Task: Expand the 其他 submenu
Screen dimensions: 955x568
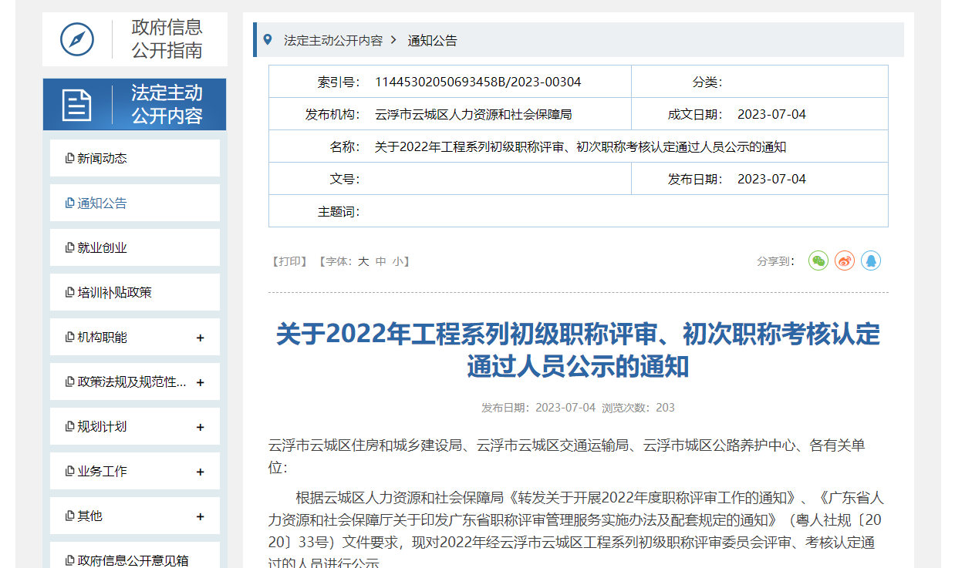Action: point(201,516)
